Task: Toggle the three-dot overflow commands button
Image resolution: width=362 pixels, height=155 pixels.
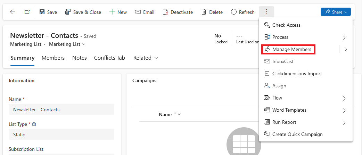Action: 266,12
